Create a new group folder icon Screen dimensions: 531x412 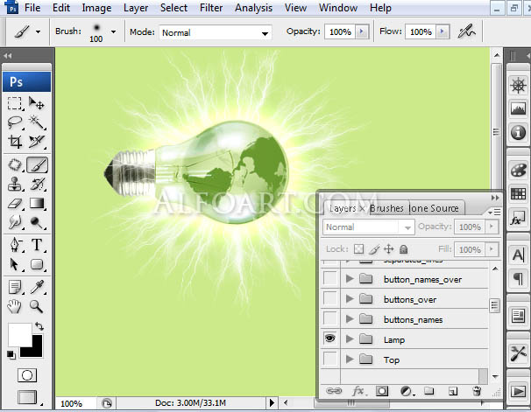click(x=429, y=391)
